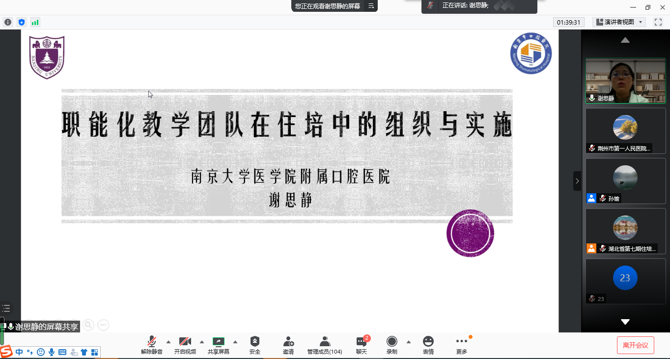
Task: Click blue person icon beside 孙愉
Action: pyautogui.click(x=591, y=198)
